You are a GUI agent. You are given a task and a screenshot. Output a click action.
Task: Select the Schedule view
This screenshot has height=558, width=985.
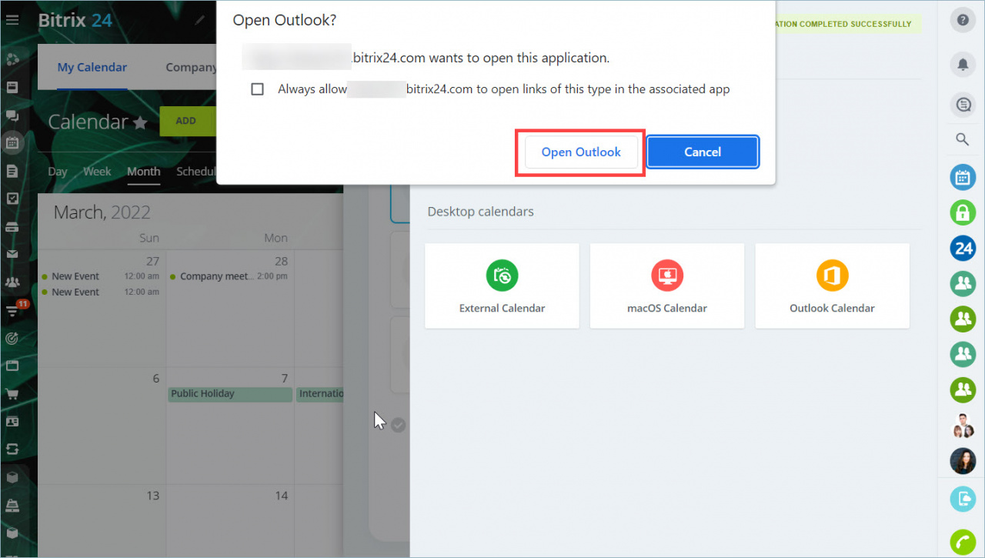(196, 172)
